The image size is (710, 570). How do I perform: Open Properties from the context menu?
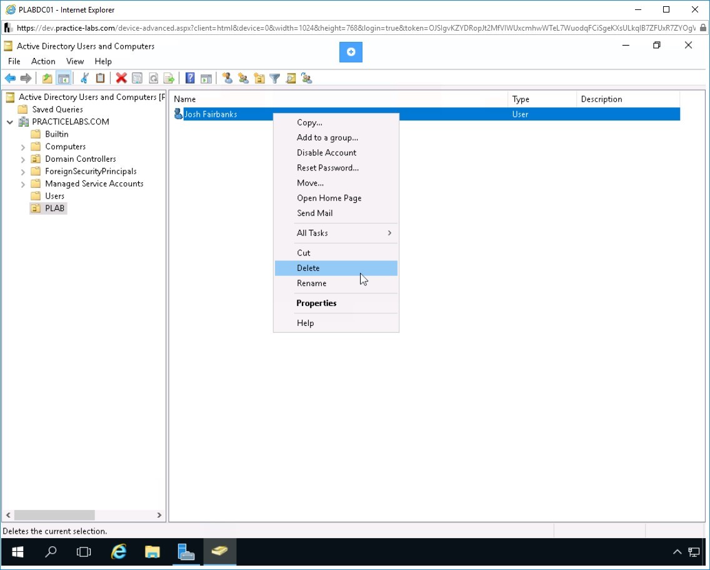click(x=336, y=303)
